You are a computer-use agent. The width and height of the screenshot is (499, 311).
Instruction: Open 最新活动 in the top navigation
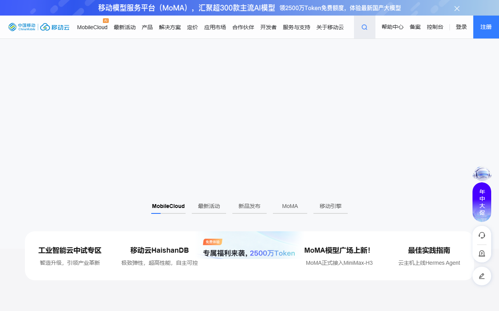[125, 27]
